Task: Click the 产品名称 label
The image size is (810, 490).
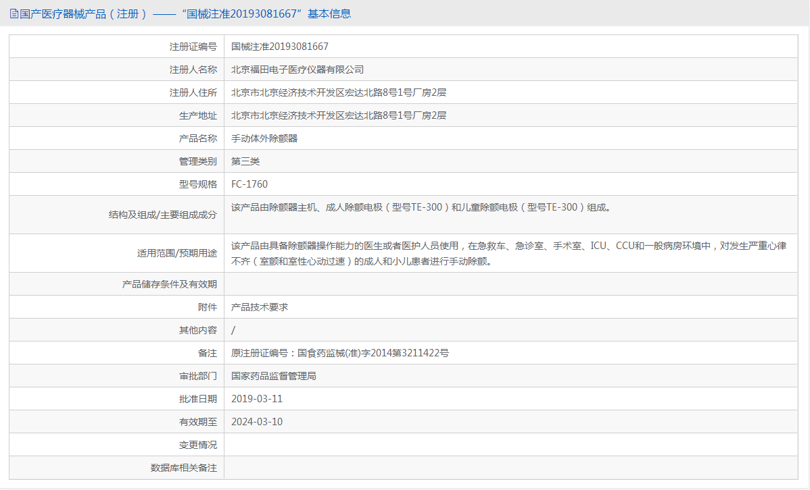Action: point(198,138)
